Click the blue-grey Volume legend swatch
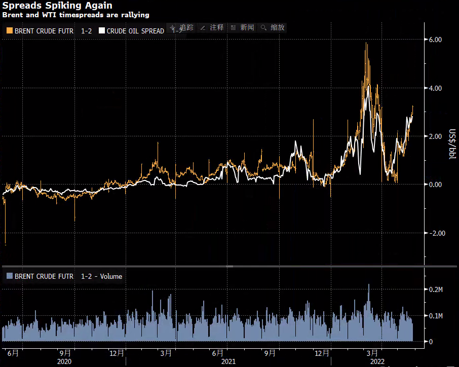459x367 pixels. click(9, 276)
